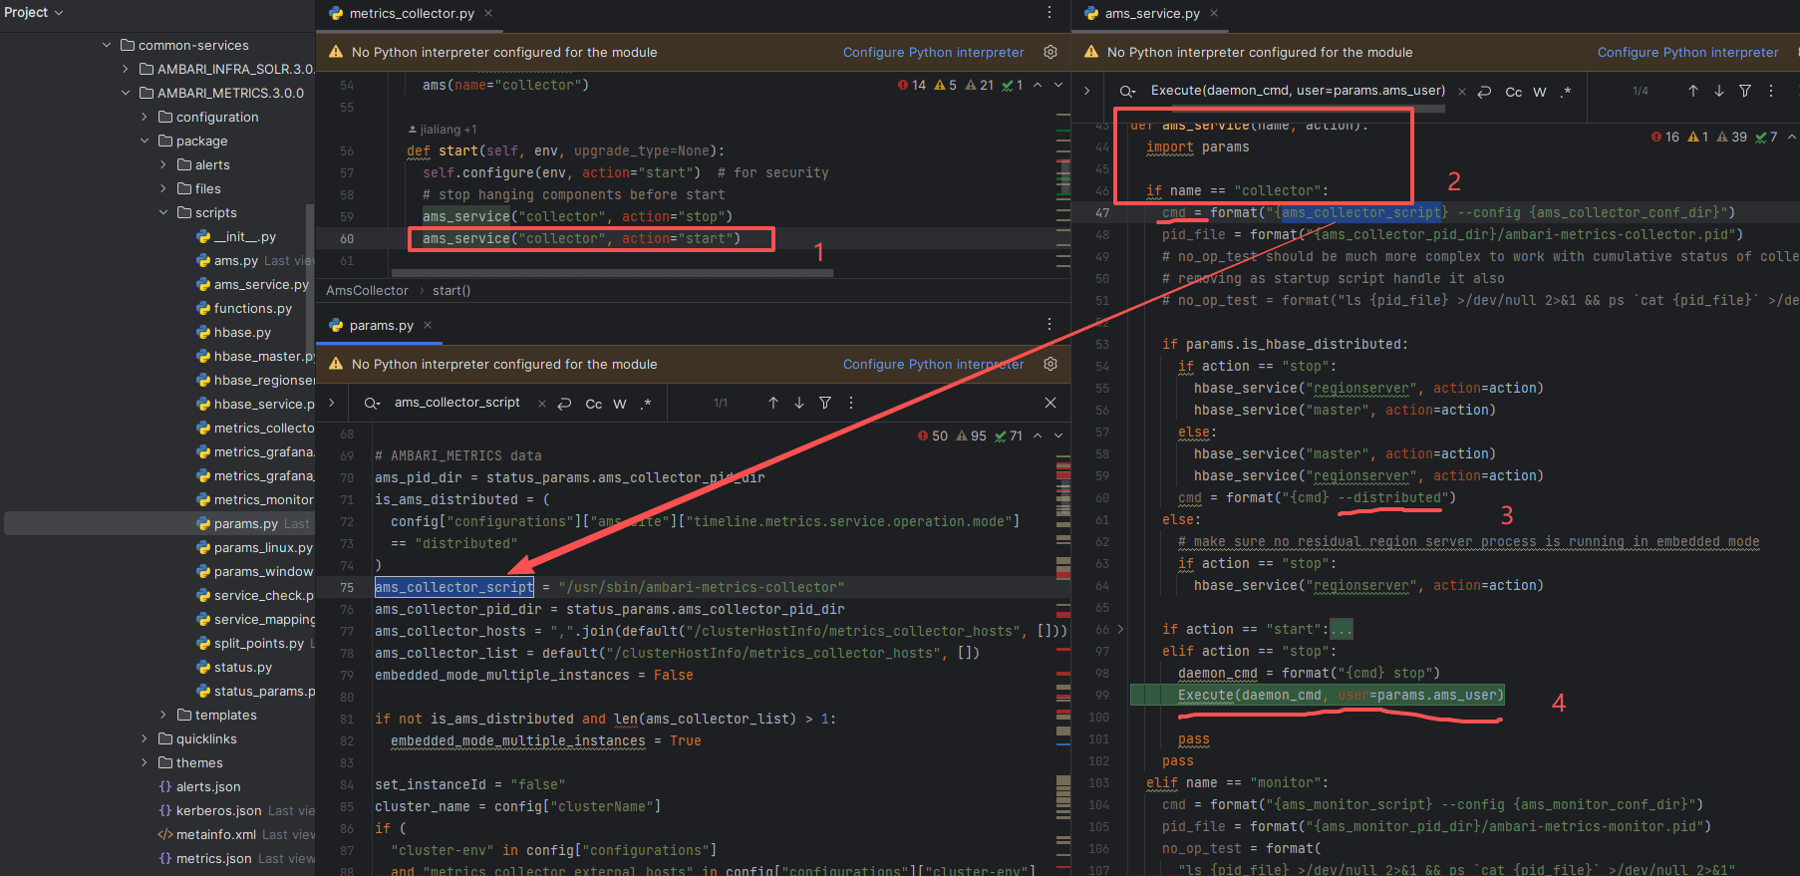Screen dimensions: 1800x876
Task: Click the error count 50 inspection widget in params.py
Action: tap(933, 436)
